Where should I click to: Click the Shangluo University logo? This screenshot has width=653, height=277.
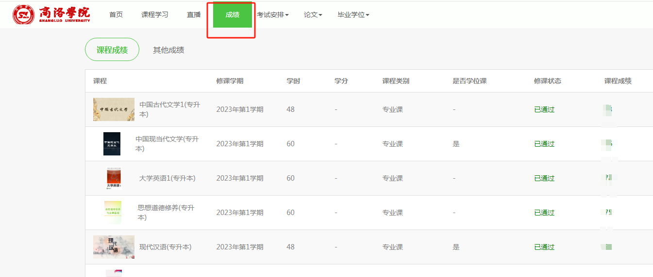click(51, 15)
